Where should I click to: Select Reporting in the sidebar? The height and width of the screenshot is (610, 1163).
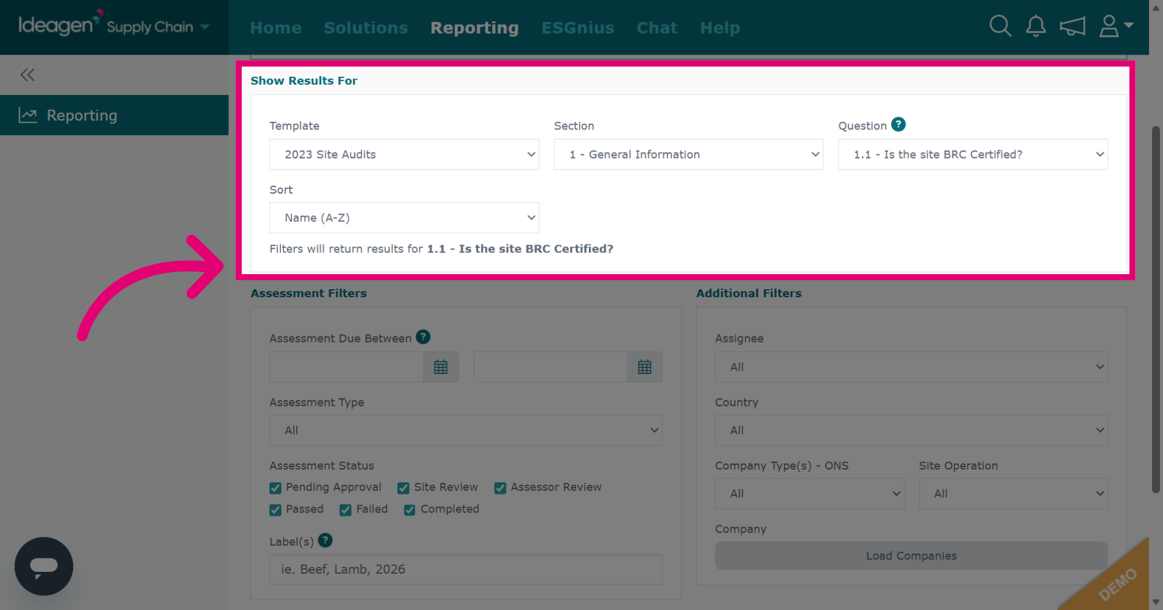click(x=114, y=115)
